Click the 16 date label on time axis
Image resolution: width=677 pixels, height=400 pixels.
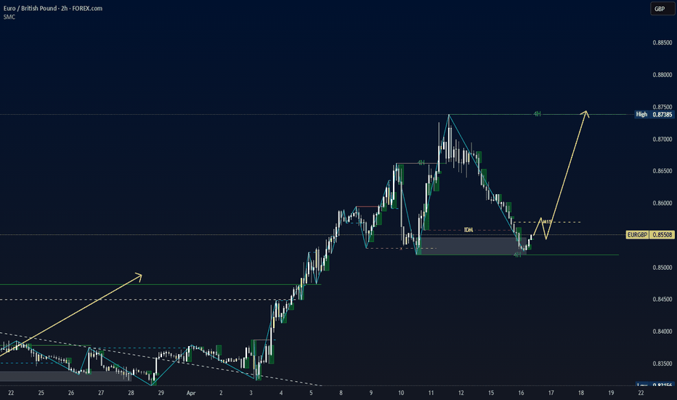(521, 393)
